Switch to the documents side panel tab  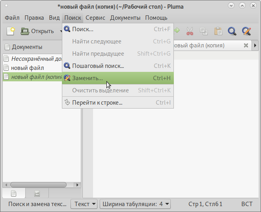click(x=14, y=193)
